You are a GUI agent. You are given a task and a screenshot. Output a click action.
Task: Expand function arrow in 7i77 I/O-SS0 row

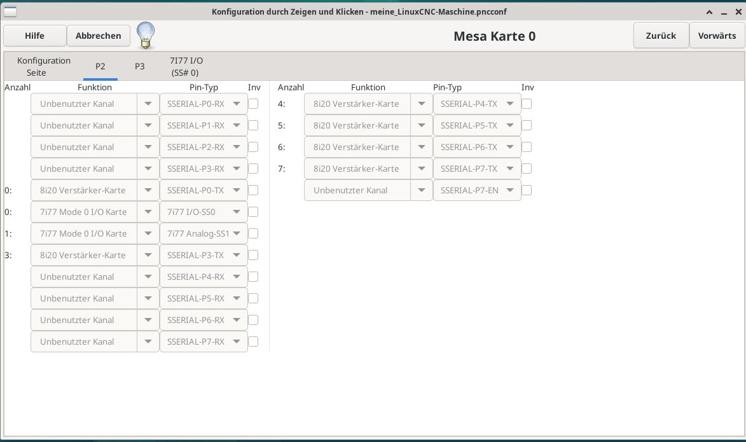click(148, 212)
